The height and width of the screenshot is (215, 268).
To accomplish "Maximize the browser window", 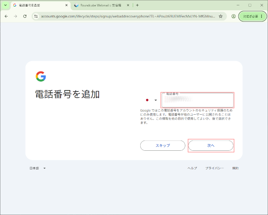I will pyautogui.click(x=250, y=5).
